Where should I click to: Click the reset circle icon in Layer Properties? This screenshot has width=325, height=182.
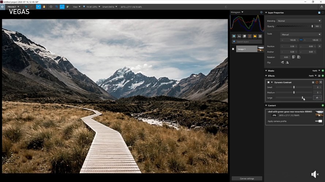tap(323, 13)
